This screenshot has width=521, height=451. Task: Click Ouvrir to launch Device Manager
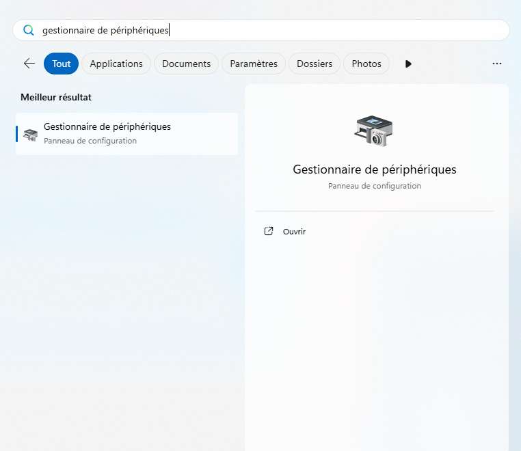294,232
